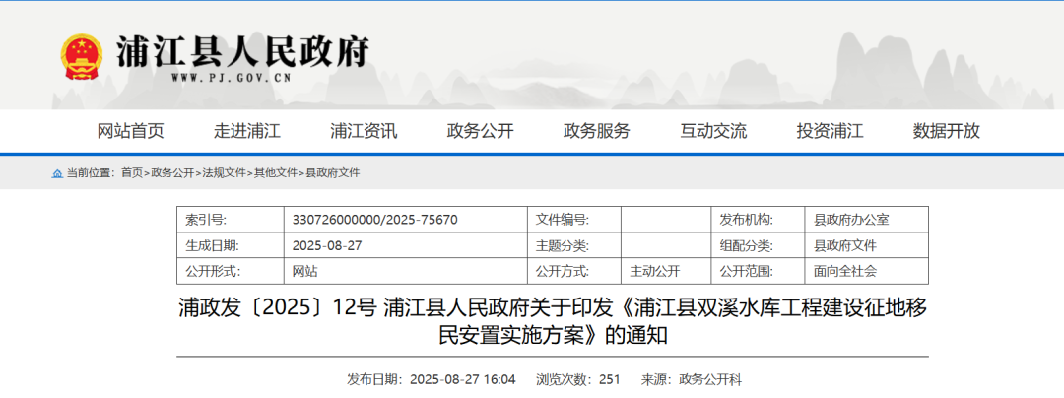Go to 法规文件 via breadcrumb
1064x398 pixels.
click(224, 173)
